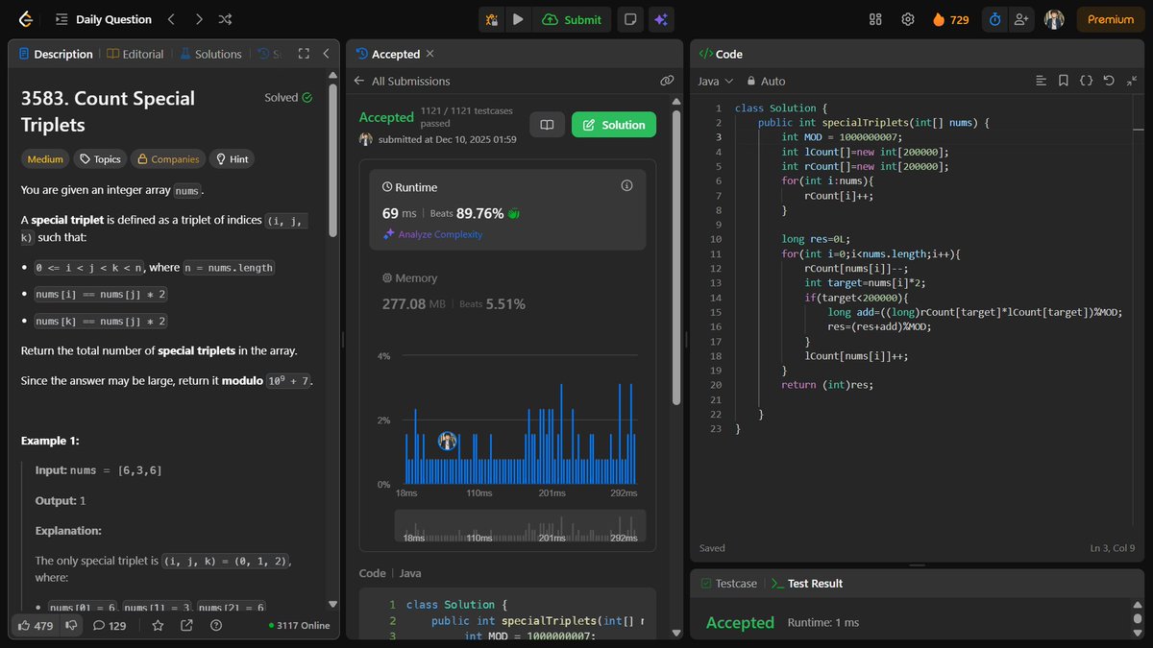Image resolution: width=1153 pixels, height=648 pixels.
Task: Toggle the Auto lock setting
Action: point(766,82)
